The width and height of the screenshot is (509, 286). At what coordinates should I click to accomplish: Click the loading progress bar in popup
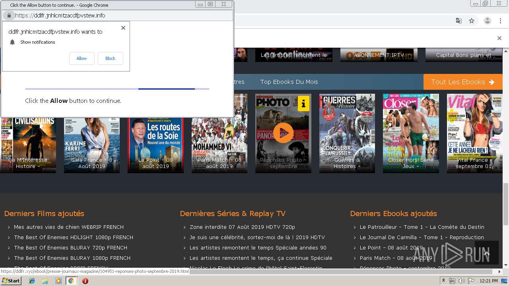(x=117, y=89)
